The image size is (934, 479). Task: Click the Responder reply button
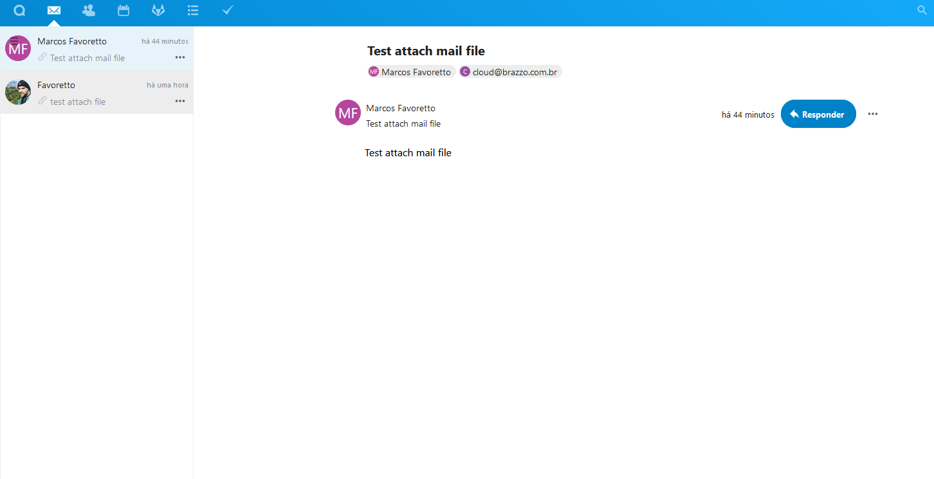pyautogui.click(x=818, y=114)
